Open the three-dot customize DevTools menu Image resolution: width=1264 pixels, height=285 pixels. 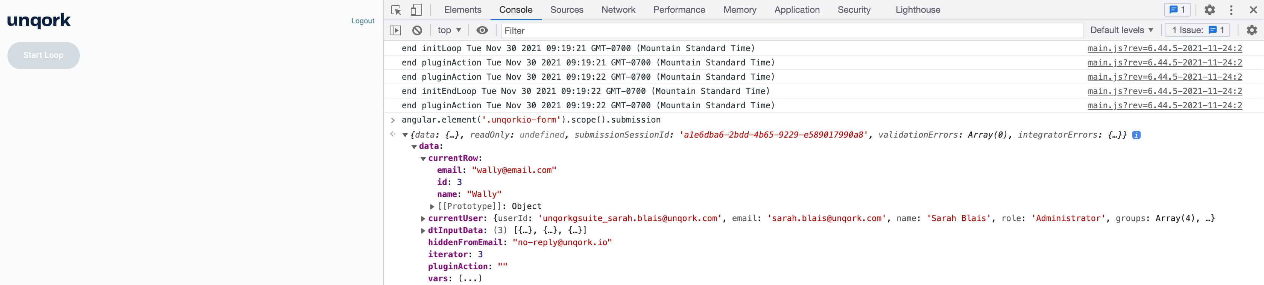click(1231, 10)
